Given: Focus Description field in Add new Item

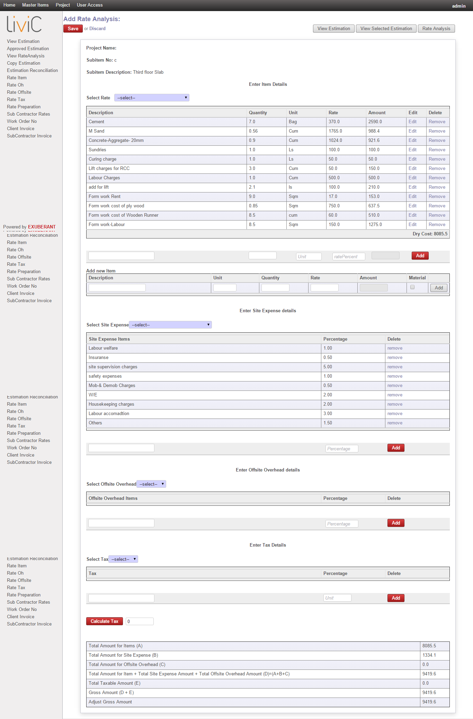Looking at the screenshot, I should pyautogui.click(x=117, y=287).
